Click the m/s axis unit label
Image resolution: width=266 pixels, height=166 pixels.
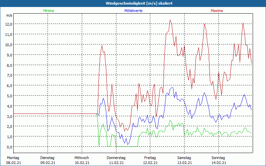coord(9,15)
